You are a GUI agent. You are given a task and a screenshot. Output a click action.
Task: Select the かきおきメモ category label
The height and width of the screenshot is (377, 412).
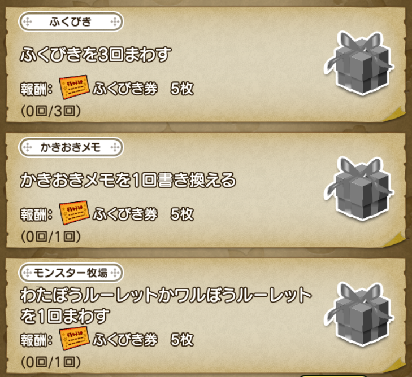pyautogui.click(x=71, y=147)
